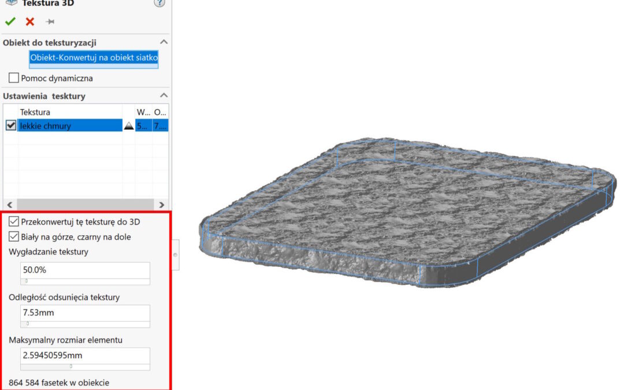The image size is (624, 390).
Task: Uncheck Przekonwertuj tę teksturę do 3D
Action: coord(14,221)
